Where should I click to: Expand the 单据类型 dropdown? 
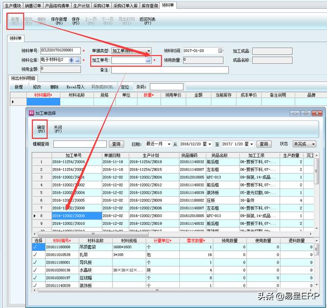tap(149, 51)
